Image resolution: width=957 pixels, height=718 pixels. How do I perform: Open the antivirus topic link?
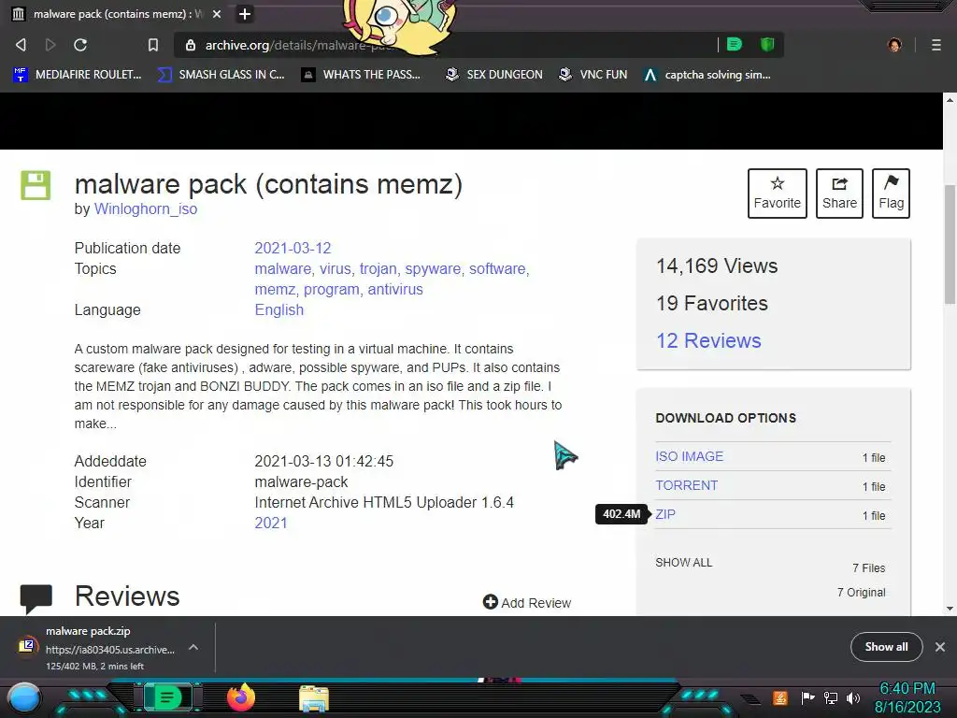pyautogui.click(x=395, y=290)
